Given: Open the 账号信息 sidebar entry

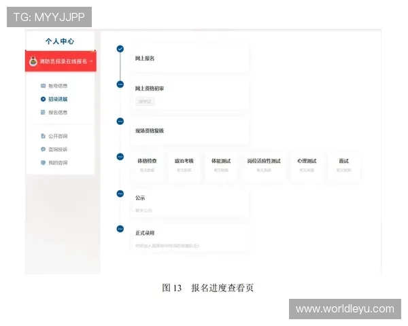Looking at the screenshot, I should [54, 86].
